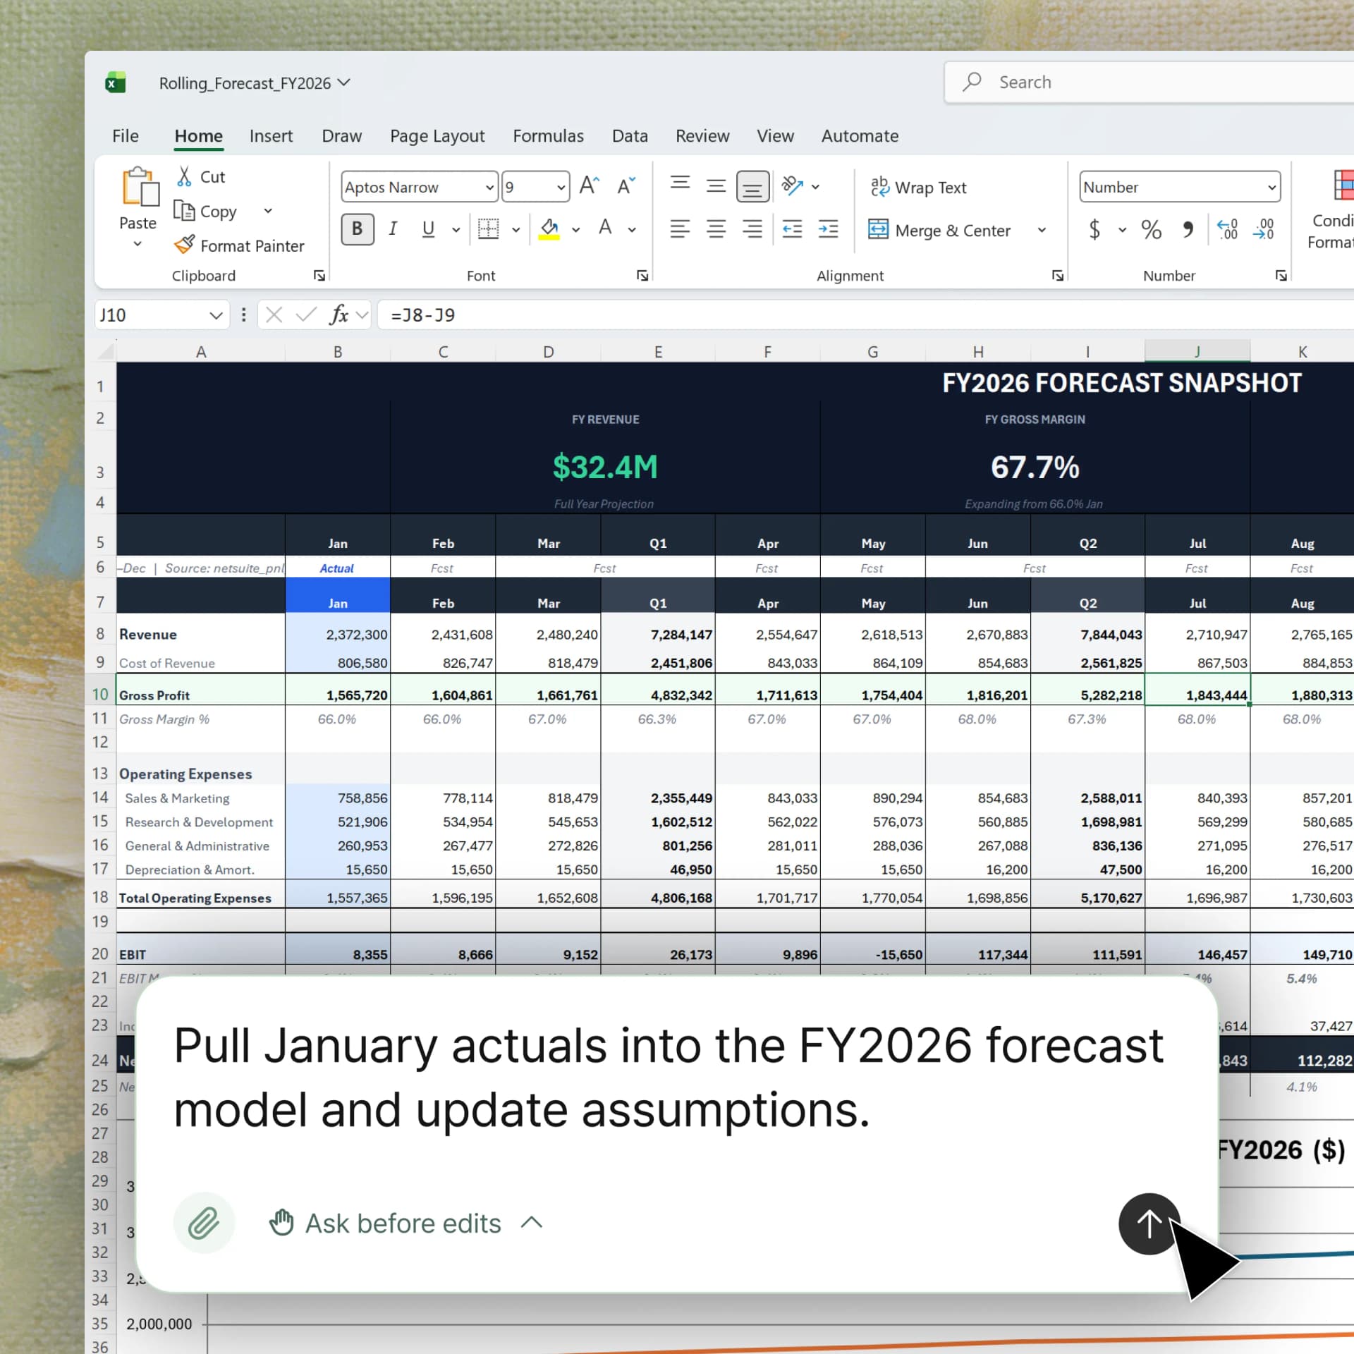Click the Increase Decimal icon
The width and height of the screenshot is (1354, 1354).
[x=1227, y=229]
